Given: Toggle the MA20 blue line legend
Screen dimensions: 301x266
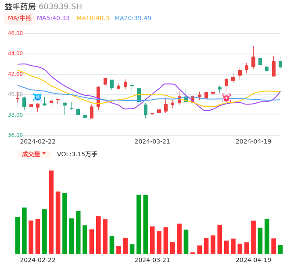Looking at the screenshot, I should point(133,18).
